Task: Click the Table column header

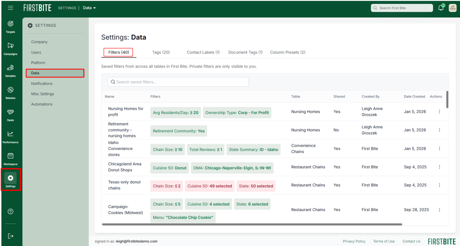Action: (296, 97)
